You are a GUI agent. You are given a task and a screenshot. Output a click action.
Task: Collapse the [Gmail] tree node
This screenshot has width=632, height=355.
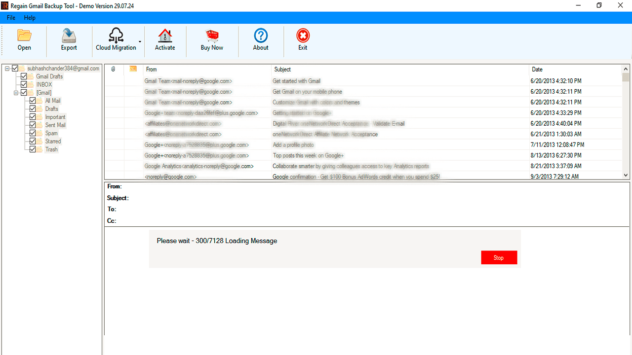[x=16, y=93]
